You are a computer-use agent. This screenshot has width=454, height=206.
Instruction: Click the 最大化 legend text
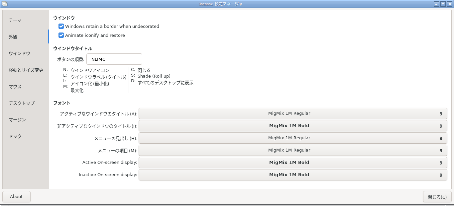[77, 90]
